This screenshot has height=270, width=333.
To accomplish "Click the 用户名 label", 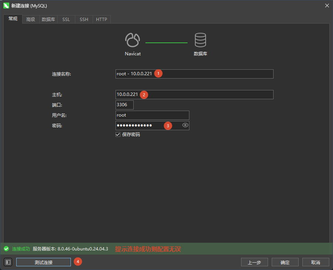I will (59, 115).
